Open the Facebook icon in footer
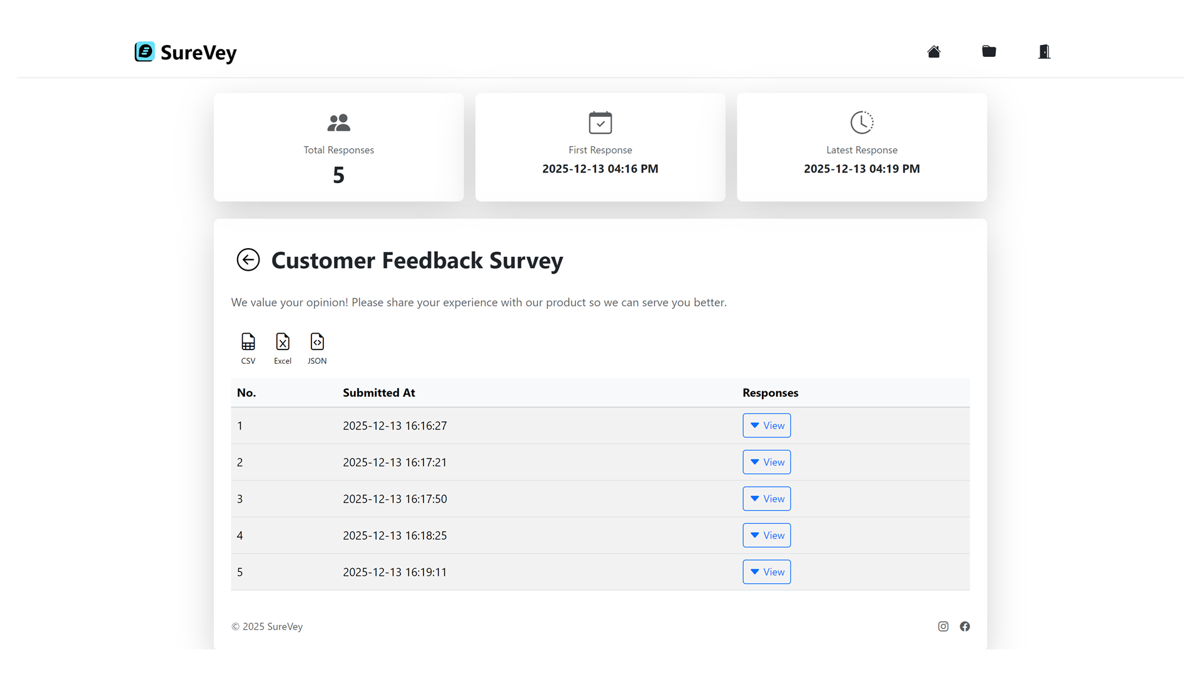This screenshot has width=1201, height=675. tap(965, 626)
